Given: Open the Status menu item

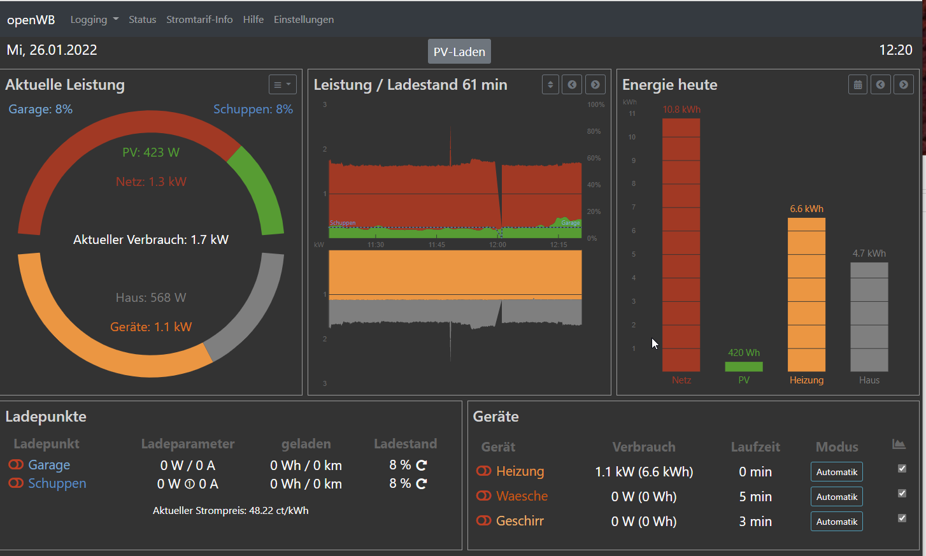Looking at the screenshot, I should coord(142,20).
